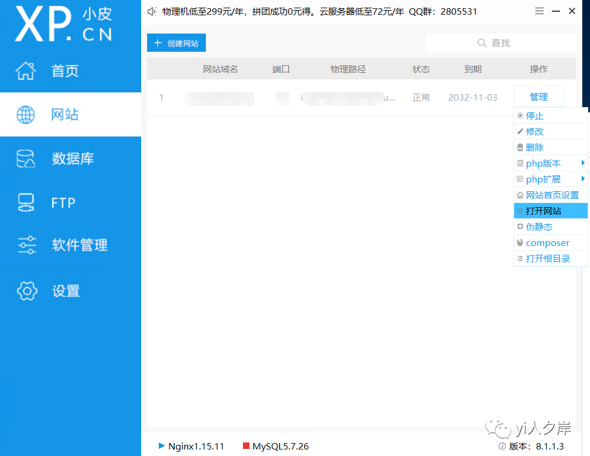This screenshot has height=456, width=590.
Task: Click the sliders software management icon
Action: coord(27,245)
